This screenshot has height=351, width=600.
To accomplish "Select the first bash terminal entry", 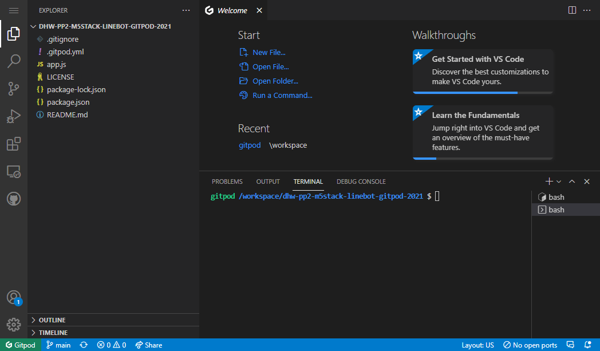I will pyautogui.click(x=566, y=197).
